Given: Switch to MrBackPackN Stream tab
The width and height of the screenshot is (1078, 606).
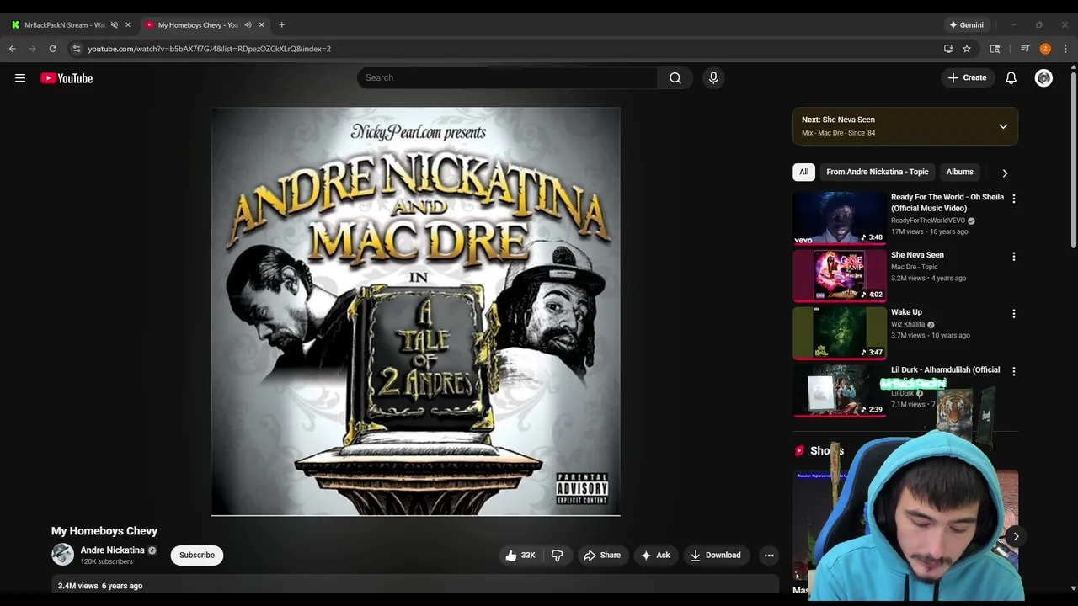Looking at the screenshot, I should tap(64, 24).
